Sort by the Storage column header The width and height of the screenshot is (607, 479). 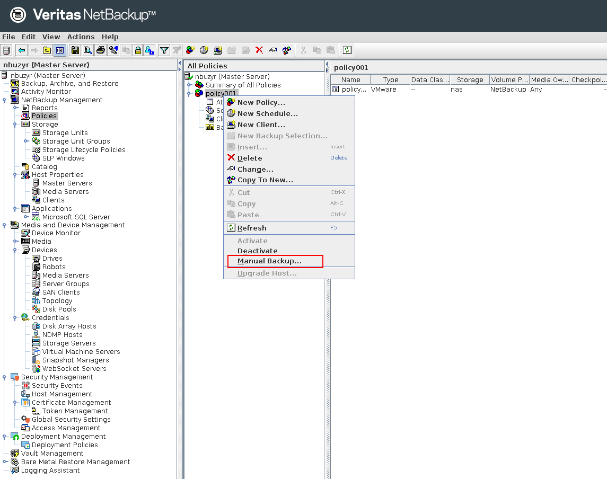point(470,79)
